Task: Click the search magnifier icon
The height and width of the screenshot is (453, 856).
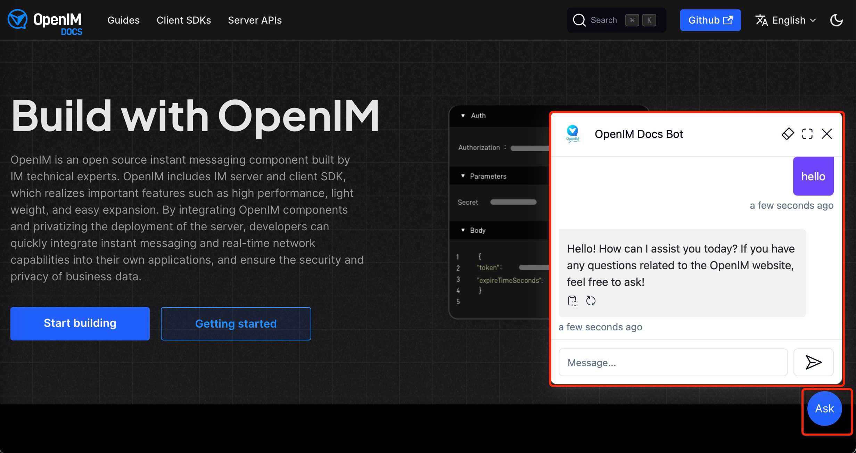Action: (x=579, y=20)
